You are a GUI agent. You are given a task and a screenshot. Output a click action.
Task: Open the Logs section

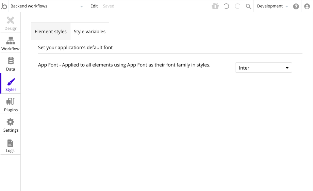[x=10, y=145]
